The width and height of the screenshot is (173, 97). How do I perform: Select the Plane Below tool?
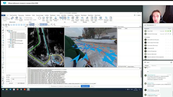(47, 19)
